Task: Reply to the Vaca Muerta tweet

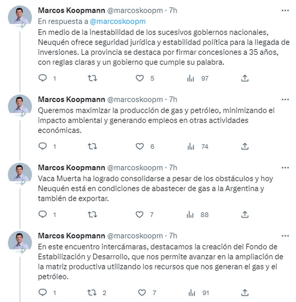Action: coord(43,215)
